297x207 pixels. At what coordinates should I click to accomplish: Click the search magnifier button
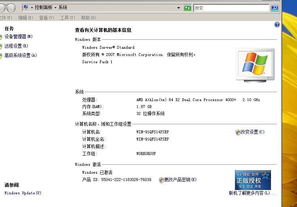click(x=275, y=8)
